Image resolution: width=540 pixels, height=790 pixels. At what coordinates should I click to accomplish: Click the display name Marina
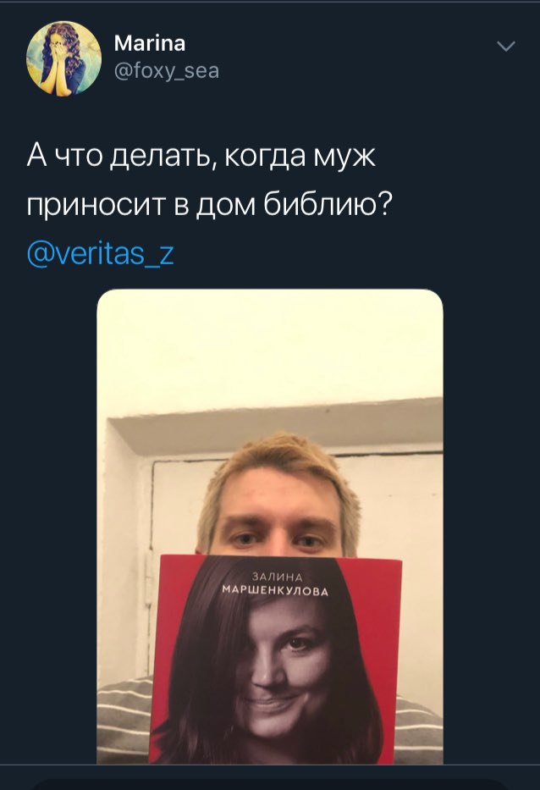coord(150,43)
